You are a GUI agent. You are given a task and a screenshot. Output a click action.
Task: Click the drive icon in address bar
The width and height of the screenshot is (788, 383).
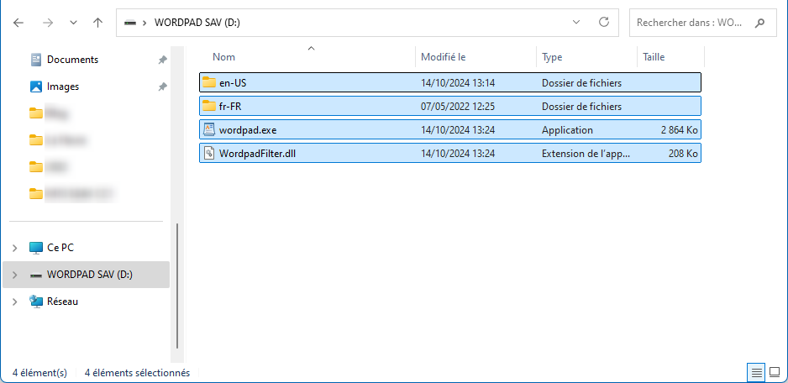point(130,23)
